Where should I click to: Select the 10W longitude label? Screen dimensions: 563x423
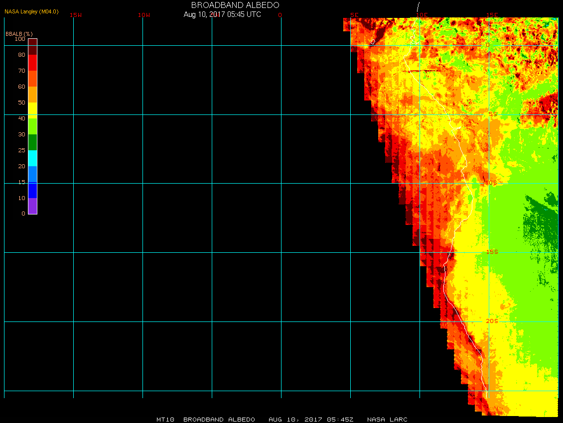[144, 15]
